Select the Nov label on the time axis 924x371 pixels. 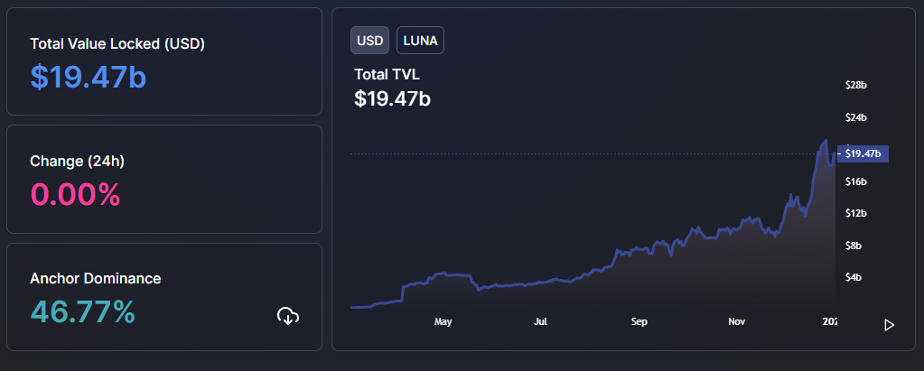point(737,321)
